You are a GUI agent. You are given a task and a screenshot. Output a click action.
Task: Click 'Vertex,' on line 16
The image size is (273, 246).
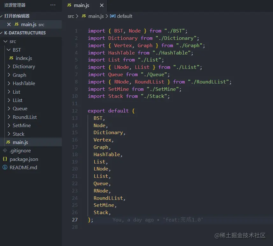point(104,140)
